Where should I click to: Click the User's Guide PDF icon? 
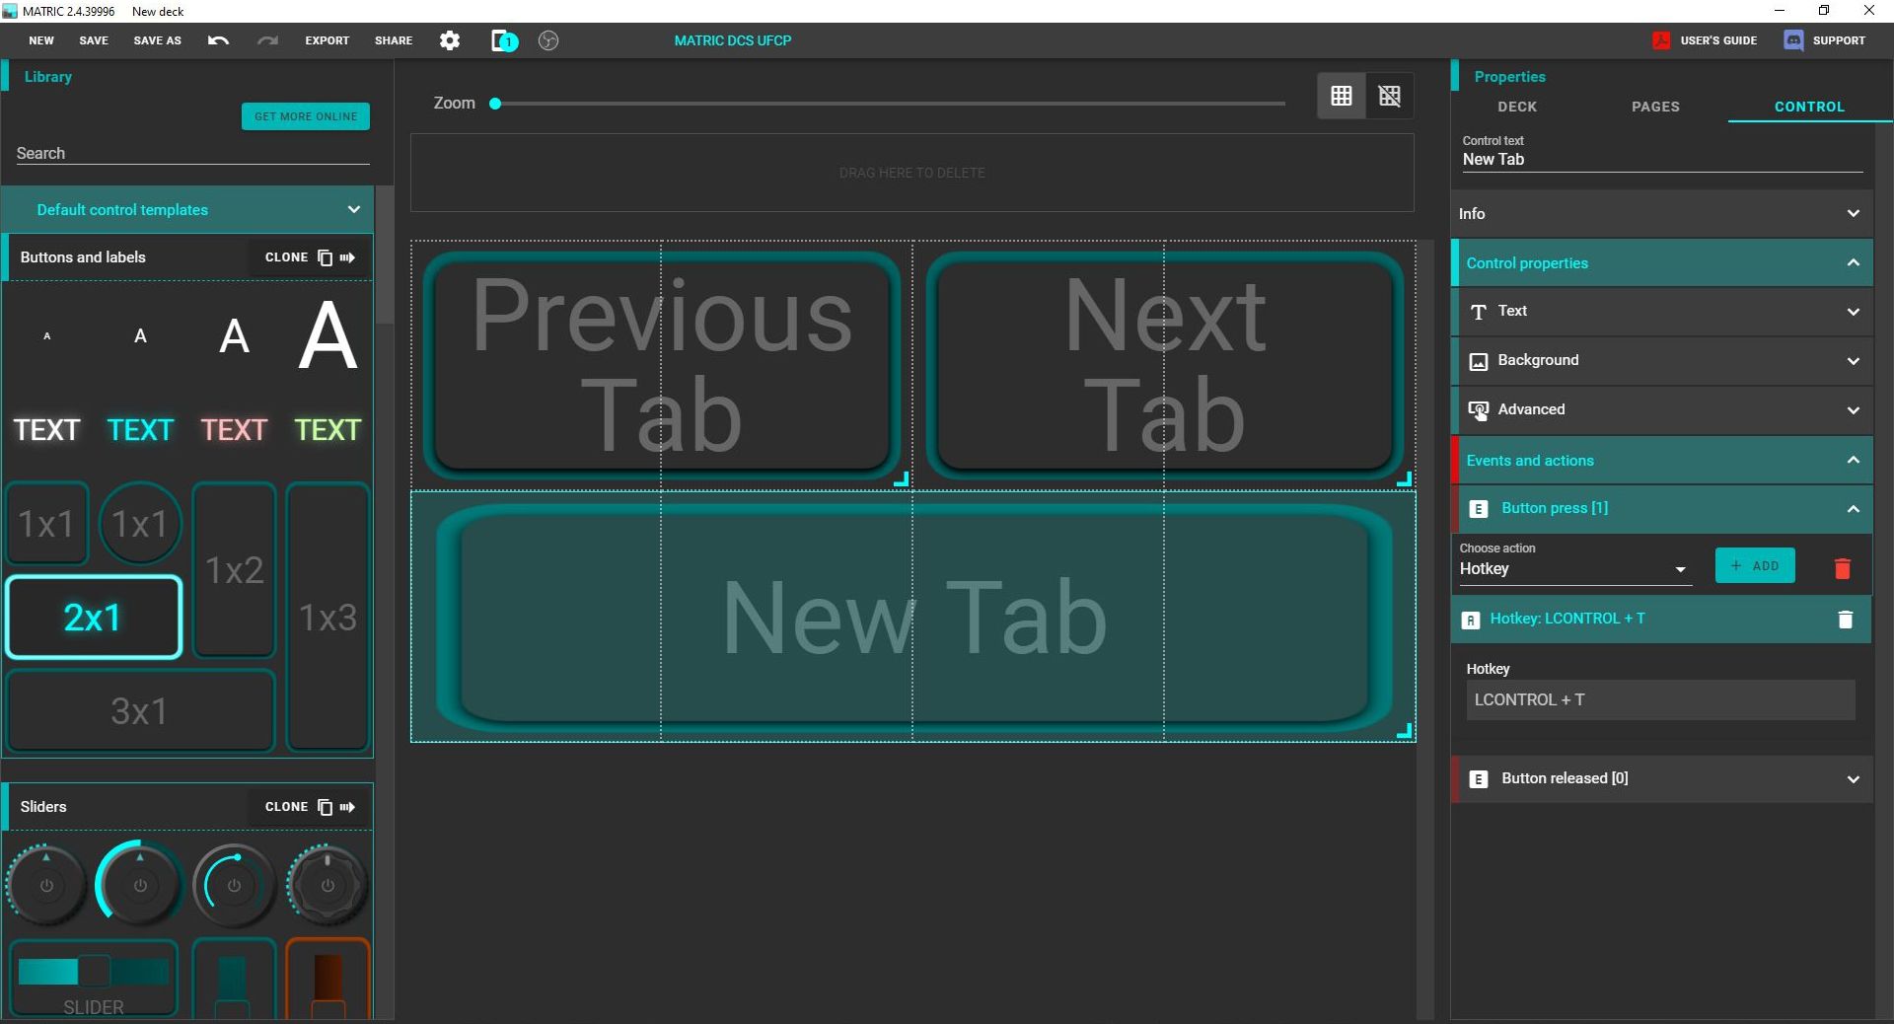1661,40
